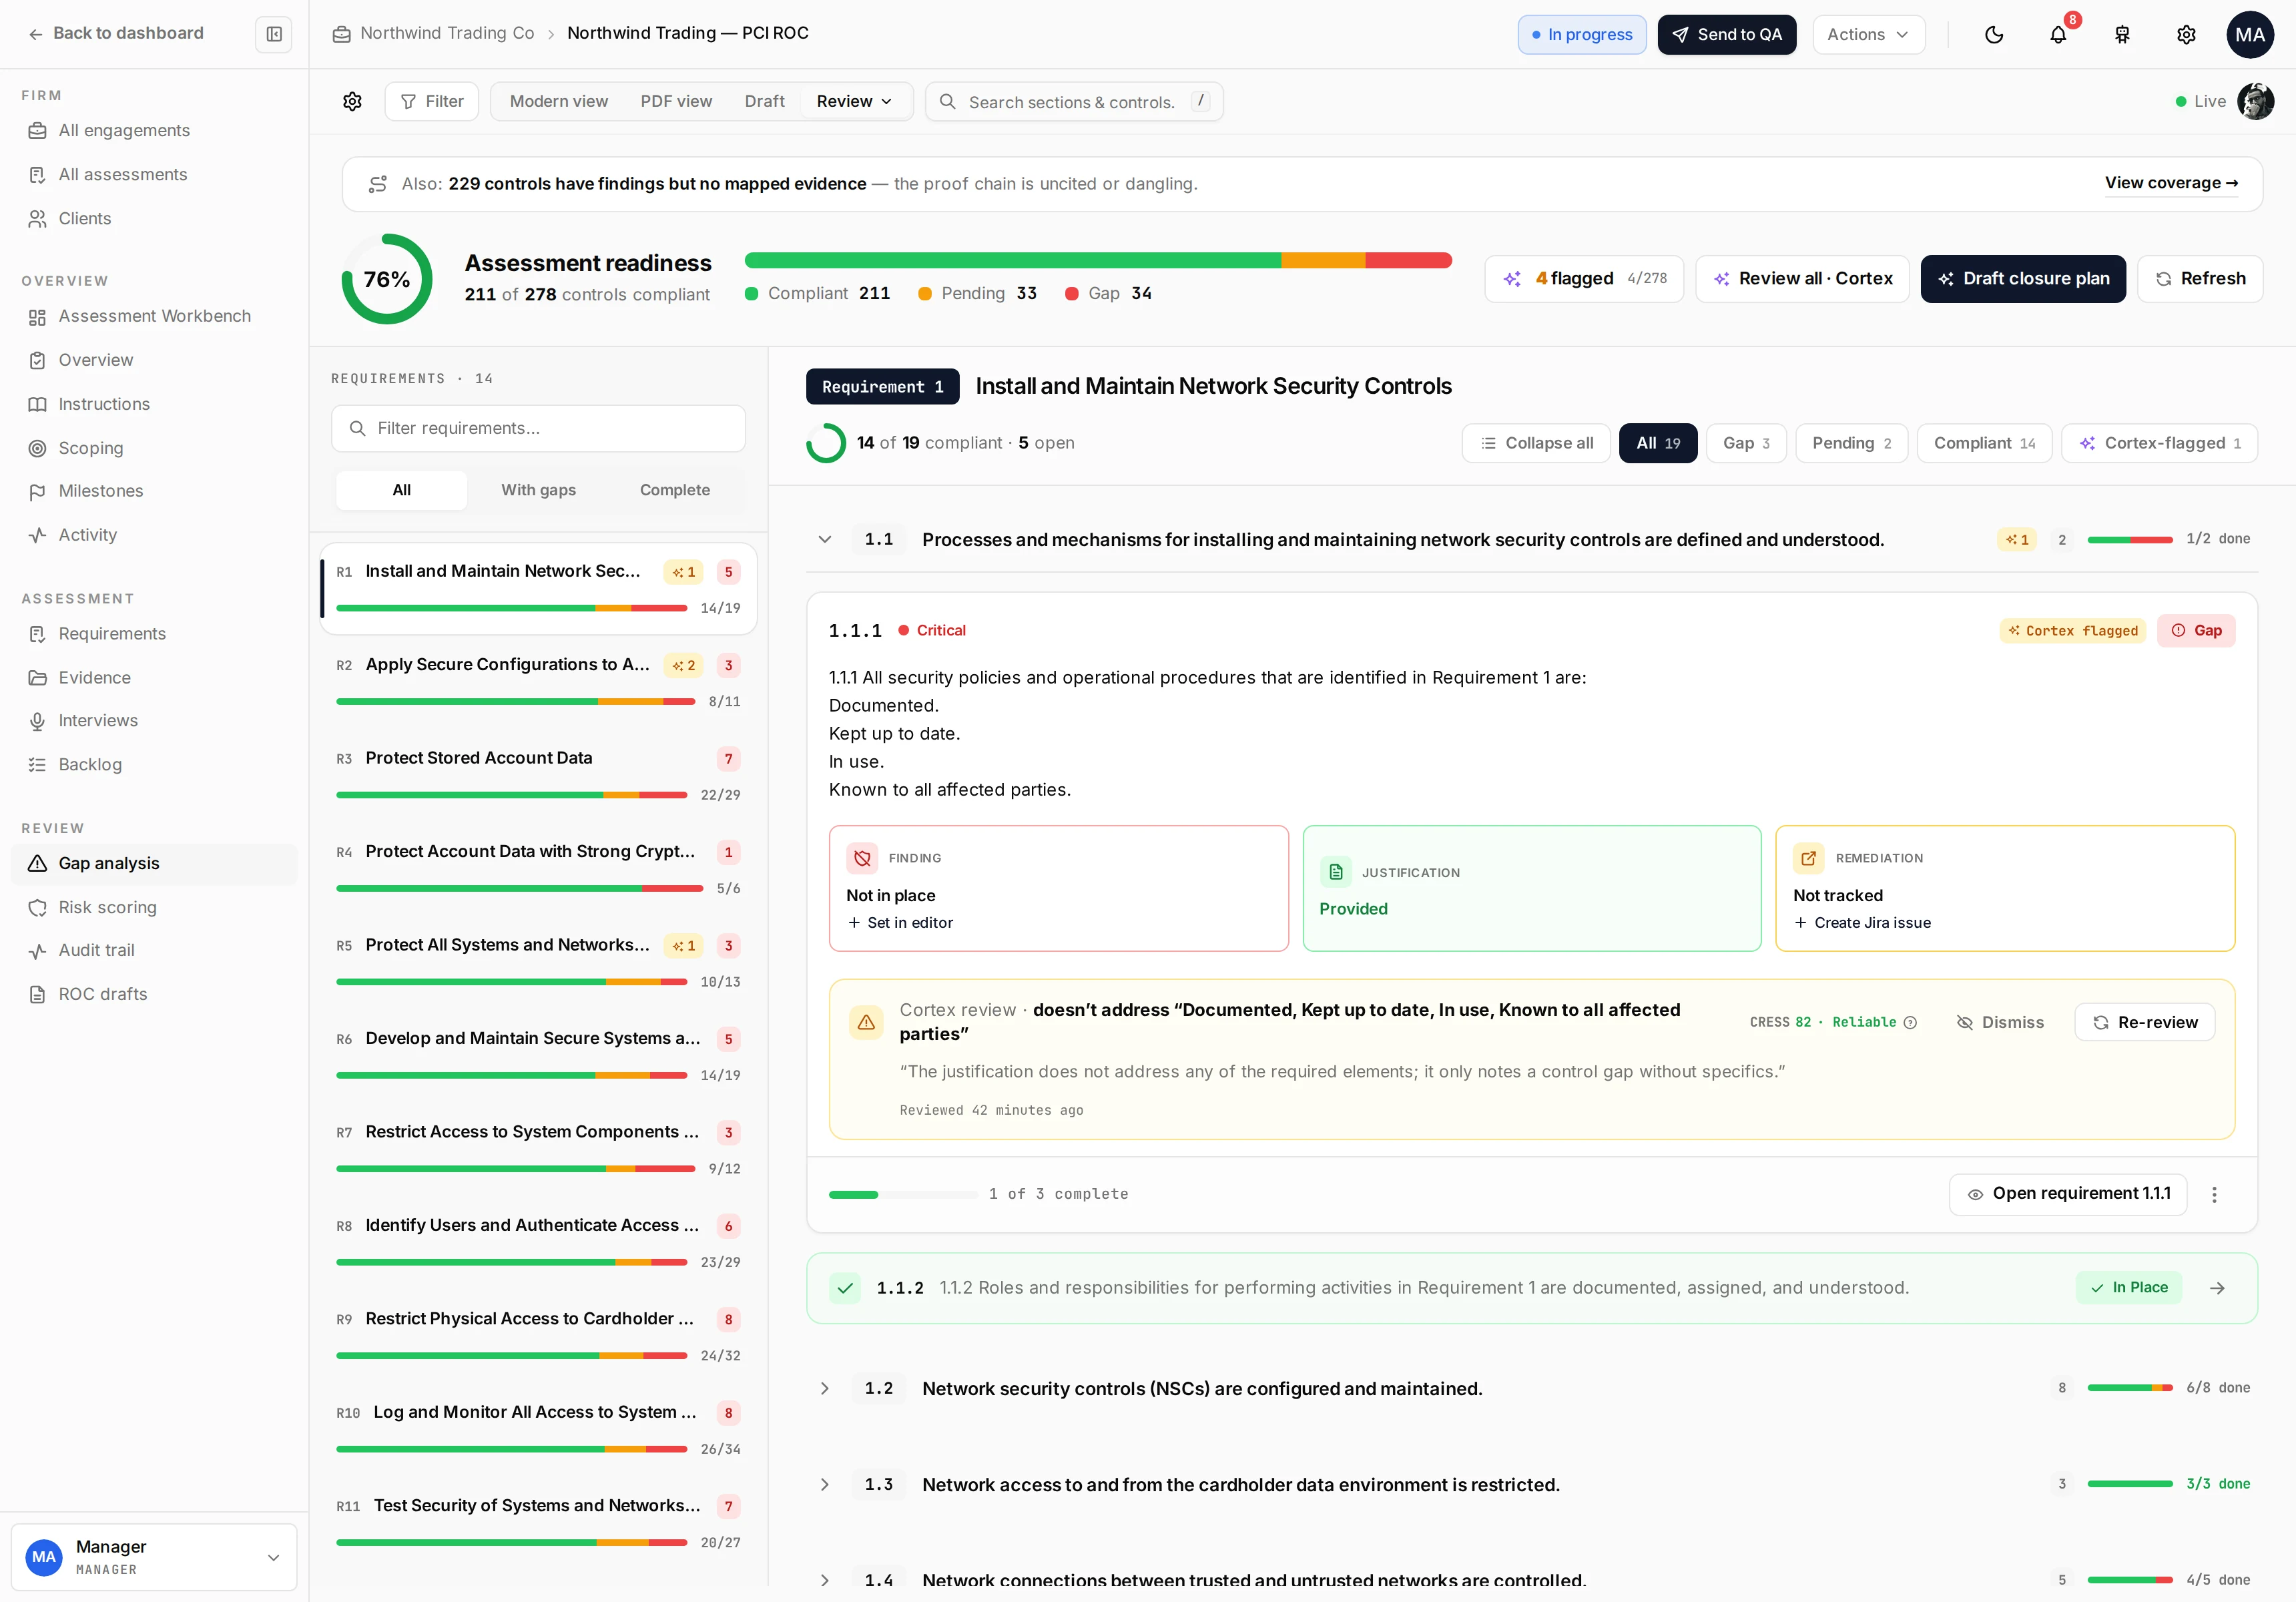Open notifications bell icon
The width and height of the screenshot is (2296, 1602).
pos(2058,34)
